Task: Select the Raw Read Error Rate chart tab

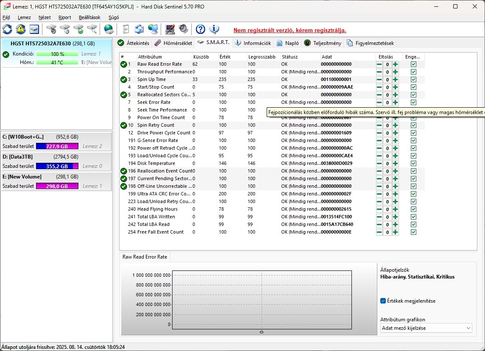Action: [x=145, y=256]
